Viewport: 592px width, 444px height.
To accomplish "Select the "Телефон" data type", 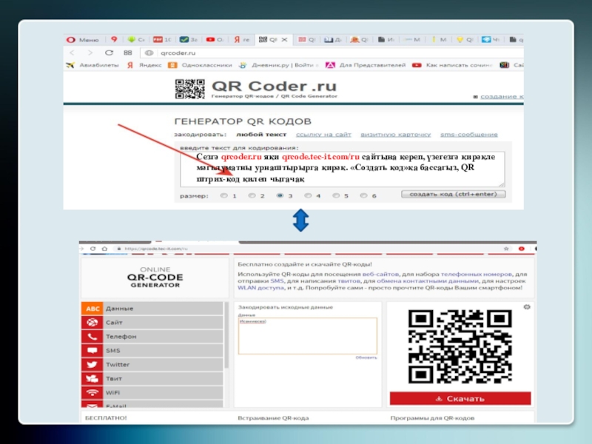I will (152, 337).
